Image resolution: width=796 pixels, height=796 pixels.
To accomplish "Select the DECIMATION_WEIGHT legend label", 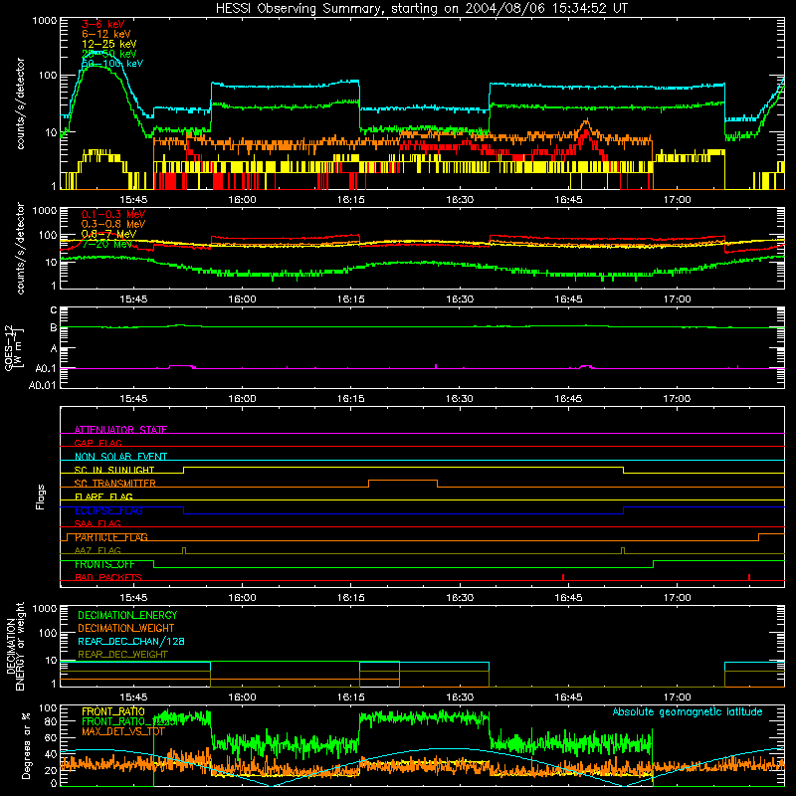I will point(126,628).
